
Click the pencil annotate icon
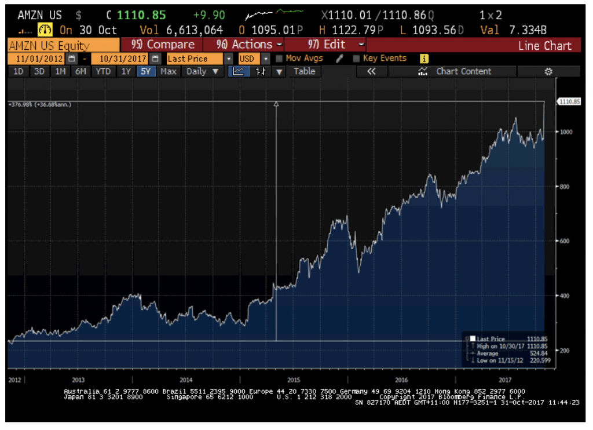339,59
